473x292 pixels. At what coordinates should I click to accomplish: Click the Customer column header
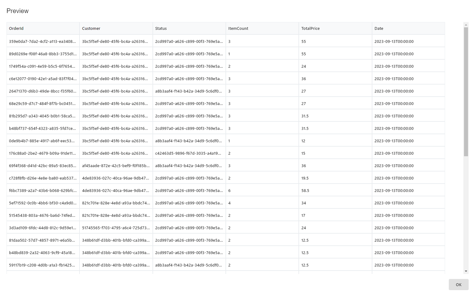(91, 28)
